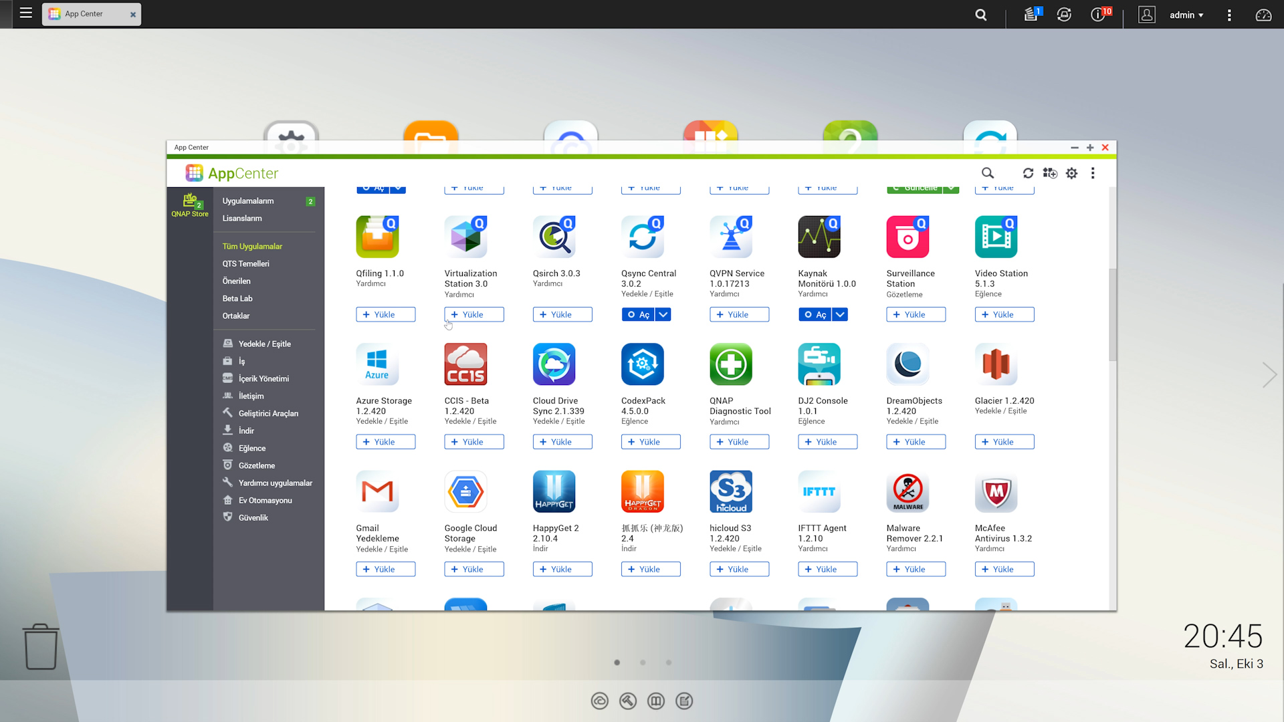The width and height of the screenshot is (1284, 722).
Task: Click Yükle button for Gmail Yedekleme
Action: 385,569
